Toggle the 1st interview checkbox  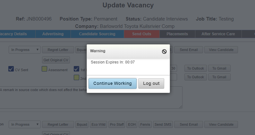pyautogui.click(x=76, y=69)
